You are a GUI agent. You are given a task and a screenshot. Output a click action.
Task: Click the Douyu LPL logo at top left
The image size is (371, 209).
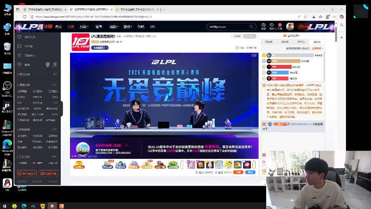(x=34, y=26)
